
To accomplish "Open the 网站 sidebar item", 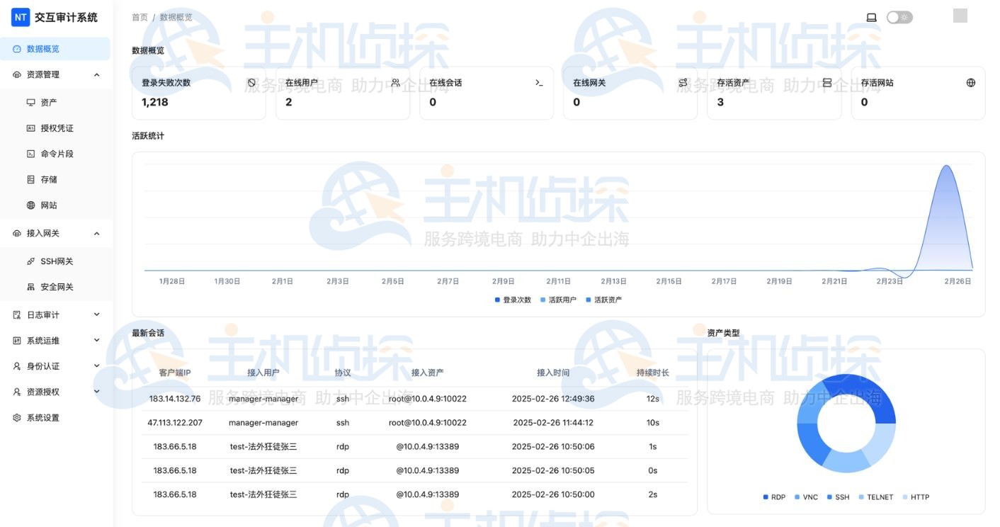I will [55, 205].
